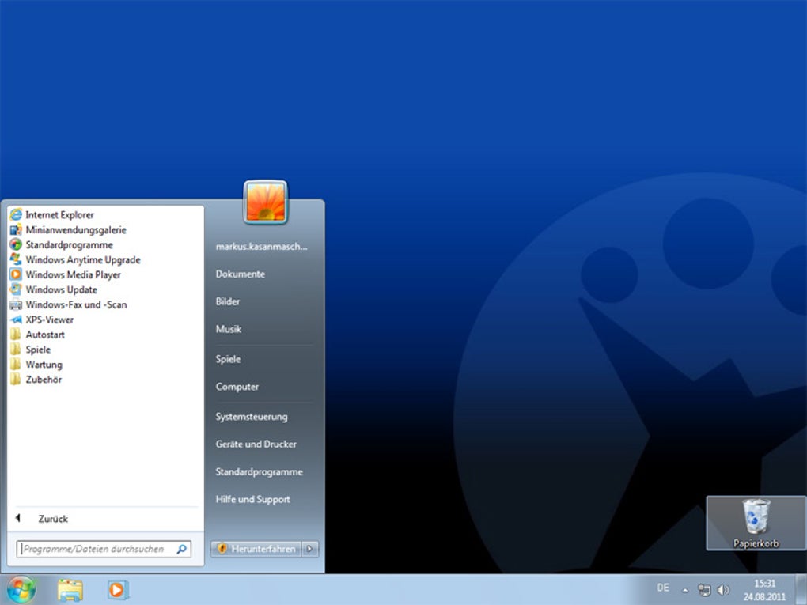Click the Programme/Dateien durchsuchen search field
807x605 pixels.
pyautogui.click(x=104, y=549)
